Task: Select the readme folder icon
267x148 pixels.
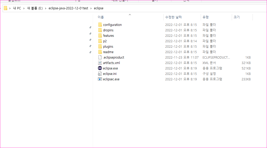Action: coord(100,52)
